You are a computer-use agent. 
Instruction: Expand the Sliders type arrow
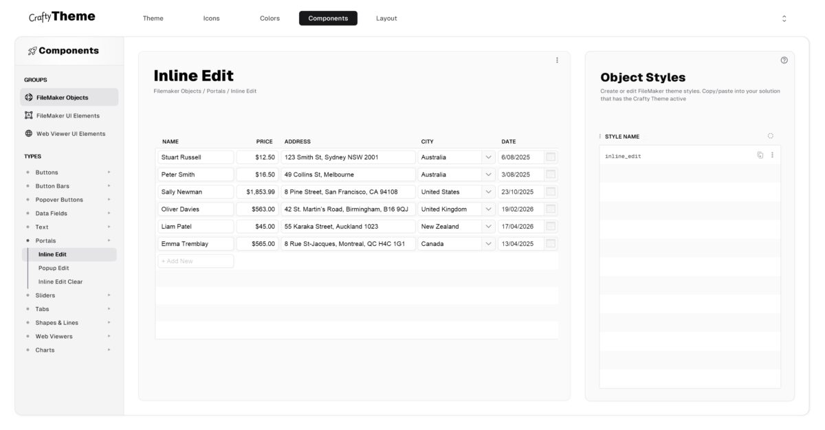(x=109, y=295)
